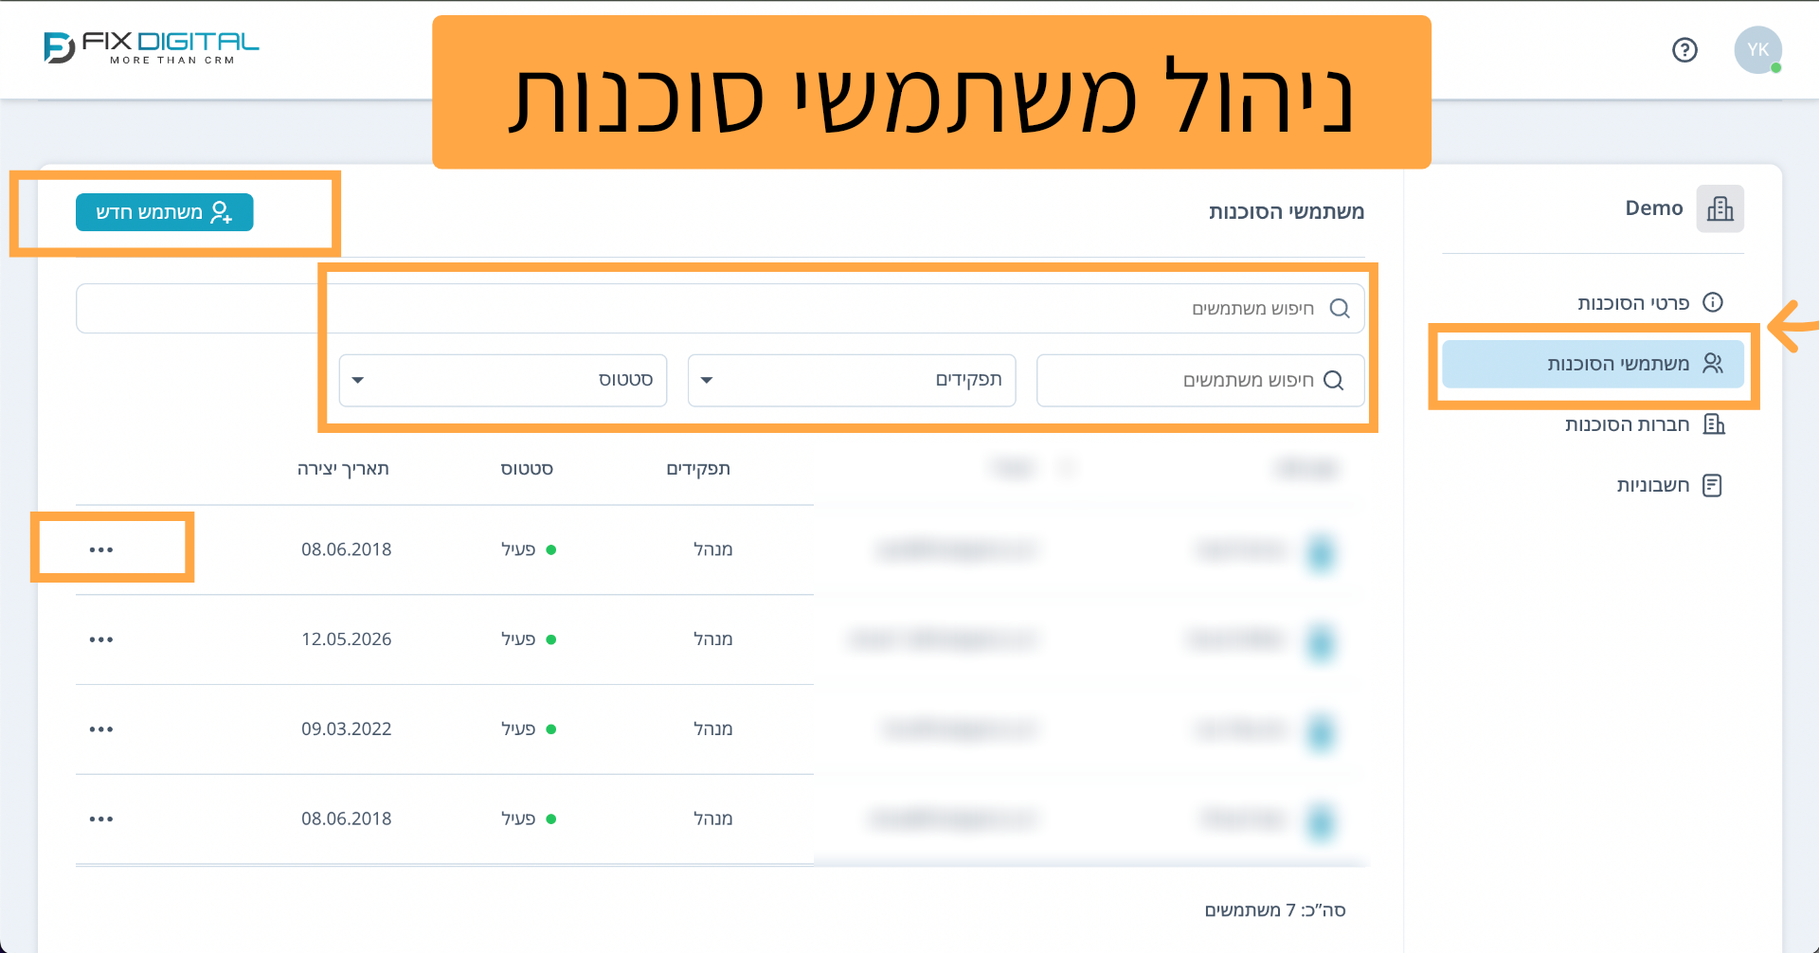This screenshot has height=953, width=1819.
Task: Click the Demo agency building icon
Action: coord(1720,208)
